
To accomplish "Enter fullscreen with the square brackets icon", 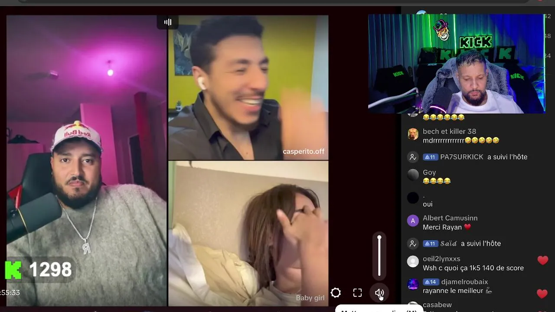I will point(357,293).
